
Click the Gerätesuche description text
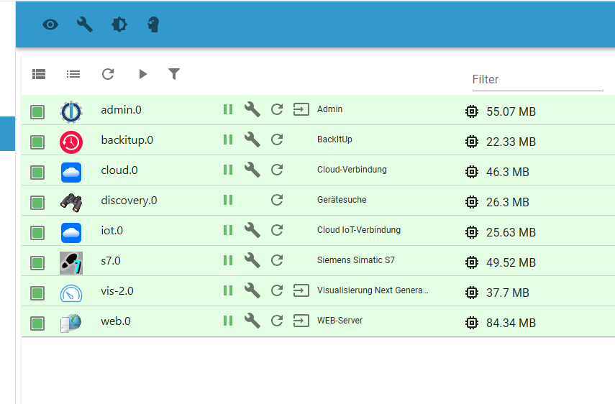(x=342, y=200)
